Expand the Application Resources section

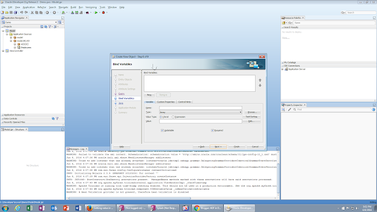pyautogui.click(x=2, y=115)
